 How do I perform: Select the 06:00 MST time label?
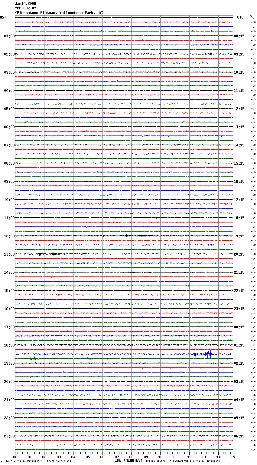click(9, 127)
